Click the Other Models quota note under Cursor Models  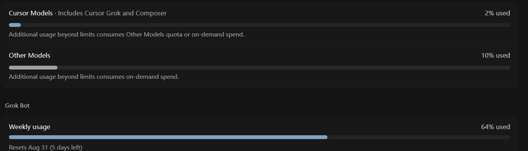point(127,35)
